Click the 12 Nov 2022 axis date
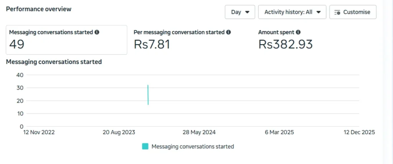This screenshot has width=393, height=164. pos(39,132)
